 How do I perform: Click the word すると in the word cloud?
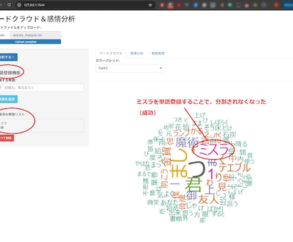[218, 214]
